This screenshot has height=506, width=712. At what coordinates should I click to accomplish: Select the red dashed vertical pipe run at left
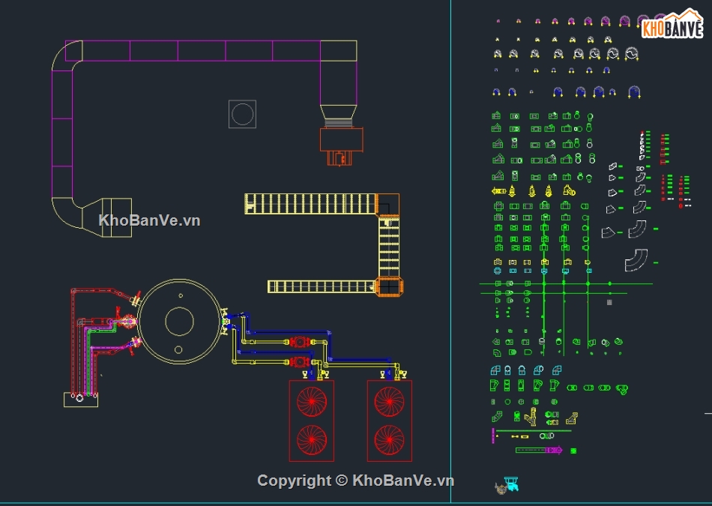pyautogui.click(x=73, y=341)
